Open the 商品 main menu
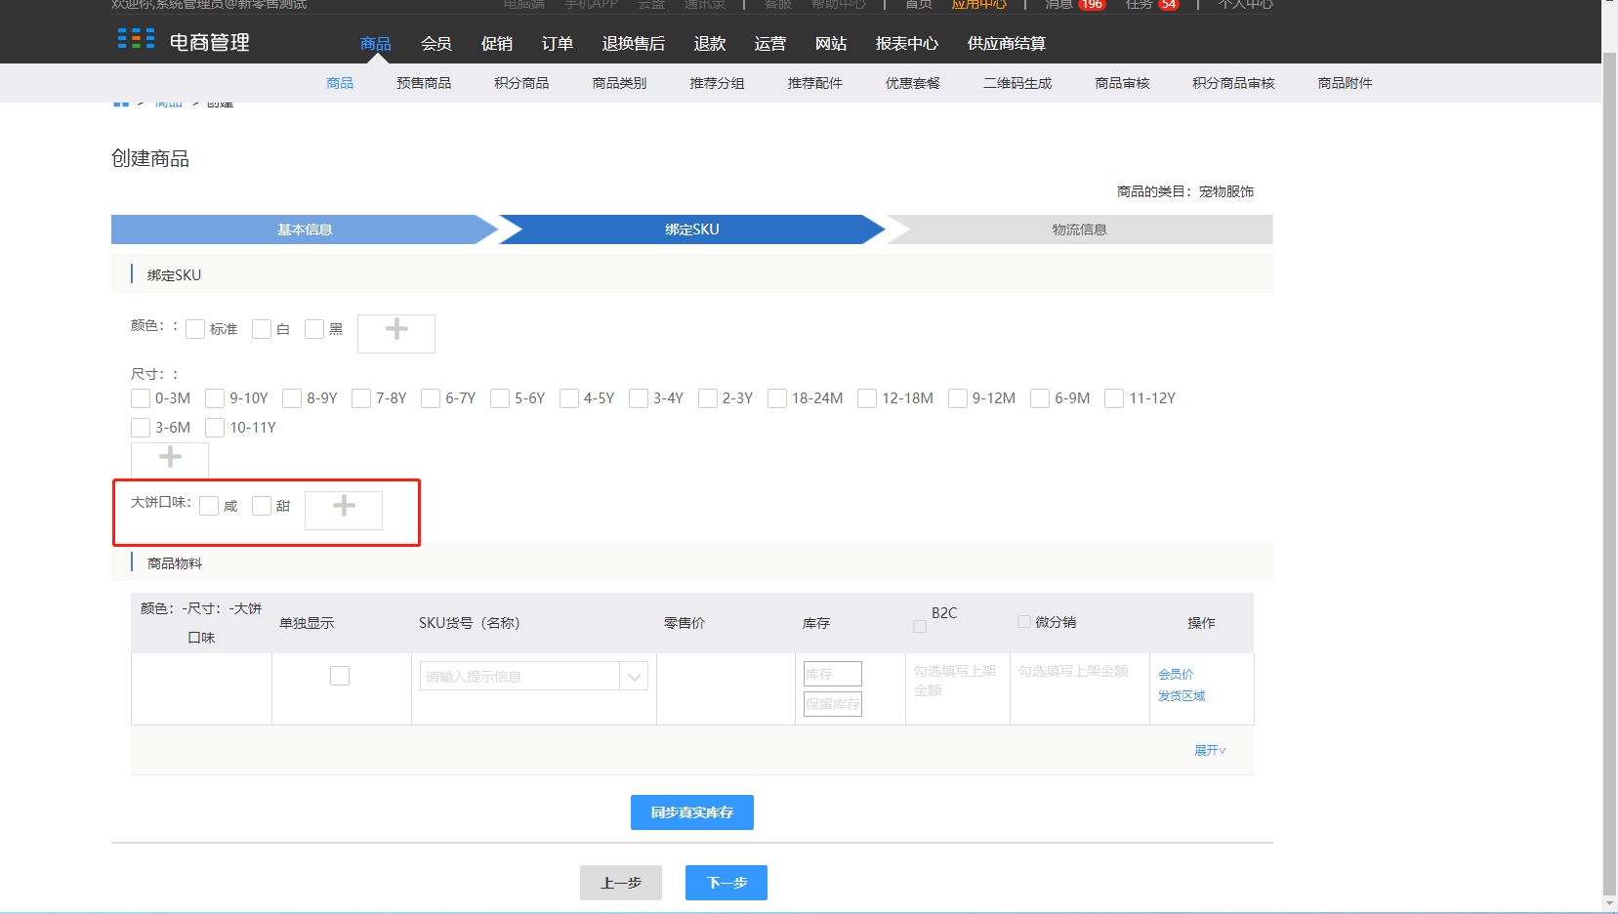Viewport: 1618px width, 914px height. (375, 43)
